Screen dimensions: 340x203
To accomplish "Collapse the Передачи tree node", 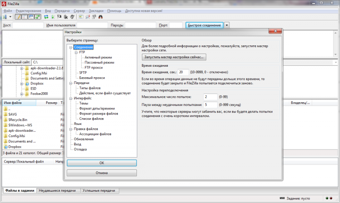I will click(71, 83).
